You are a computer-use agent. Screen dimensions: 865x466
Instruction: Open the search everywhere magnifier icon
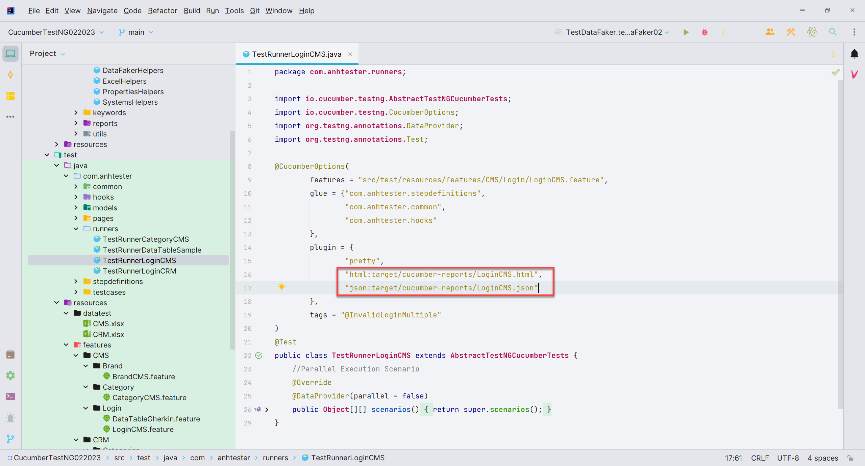[x=833, y=32]
